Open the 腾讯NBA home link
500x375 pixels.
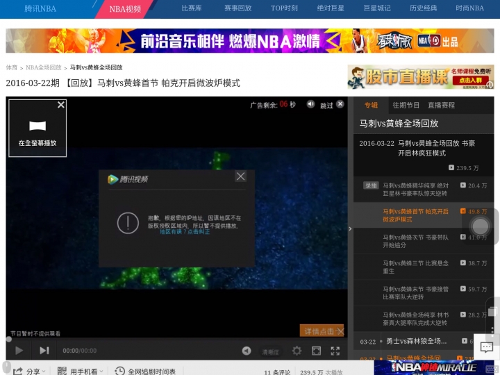coord(40,8)
